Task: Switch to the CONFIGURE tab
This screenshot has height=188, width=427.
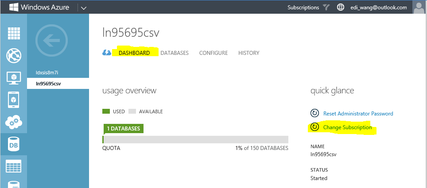Action: (x=213, y=53)
